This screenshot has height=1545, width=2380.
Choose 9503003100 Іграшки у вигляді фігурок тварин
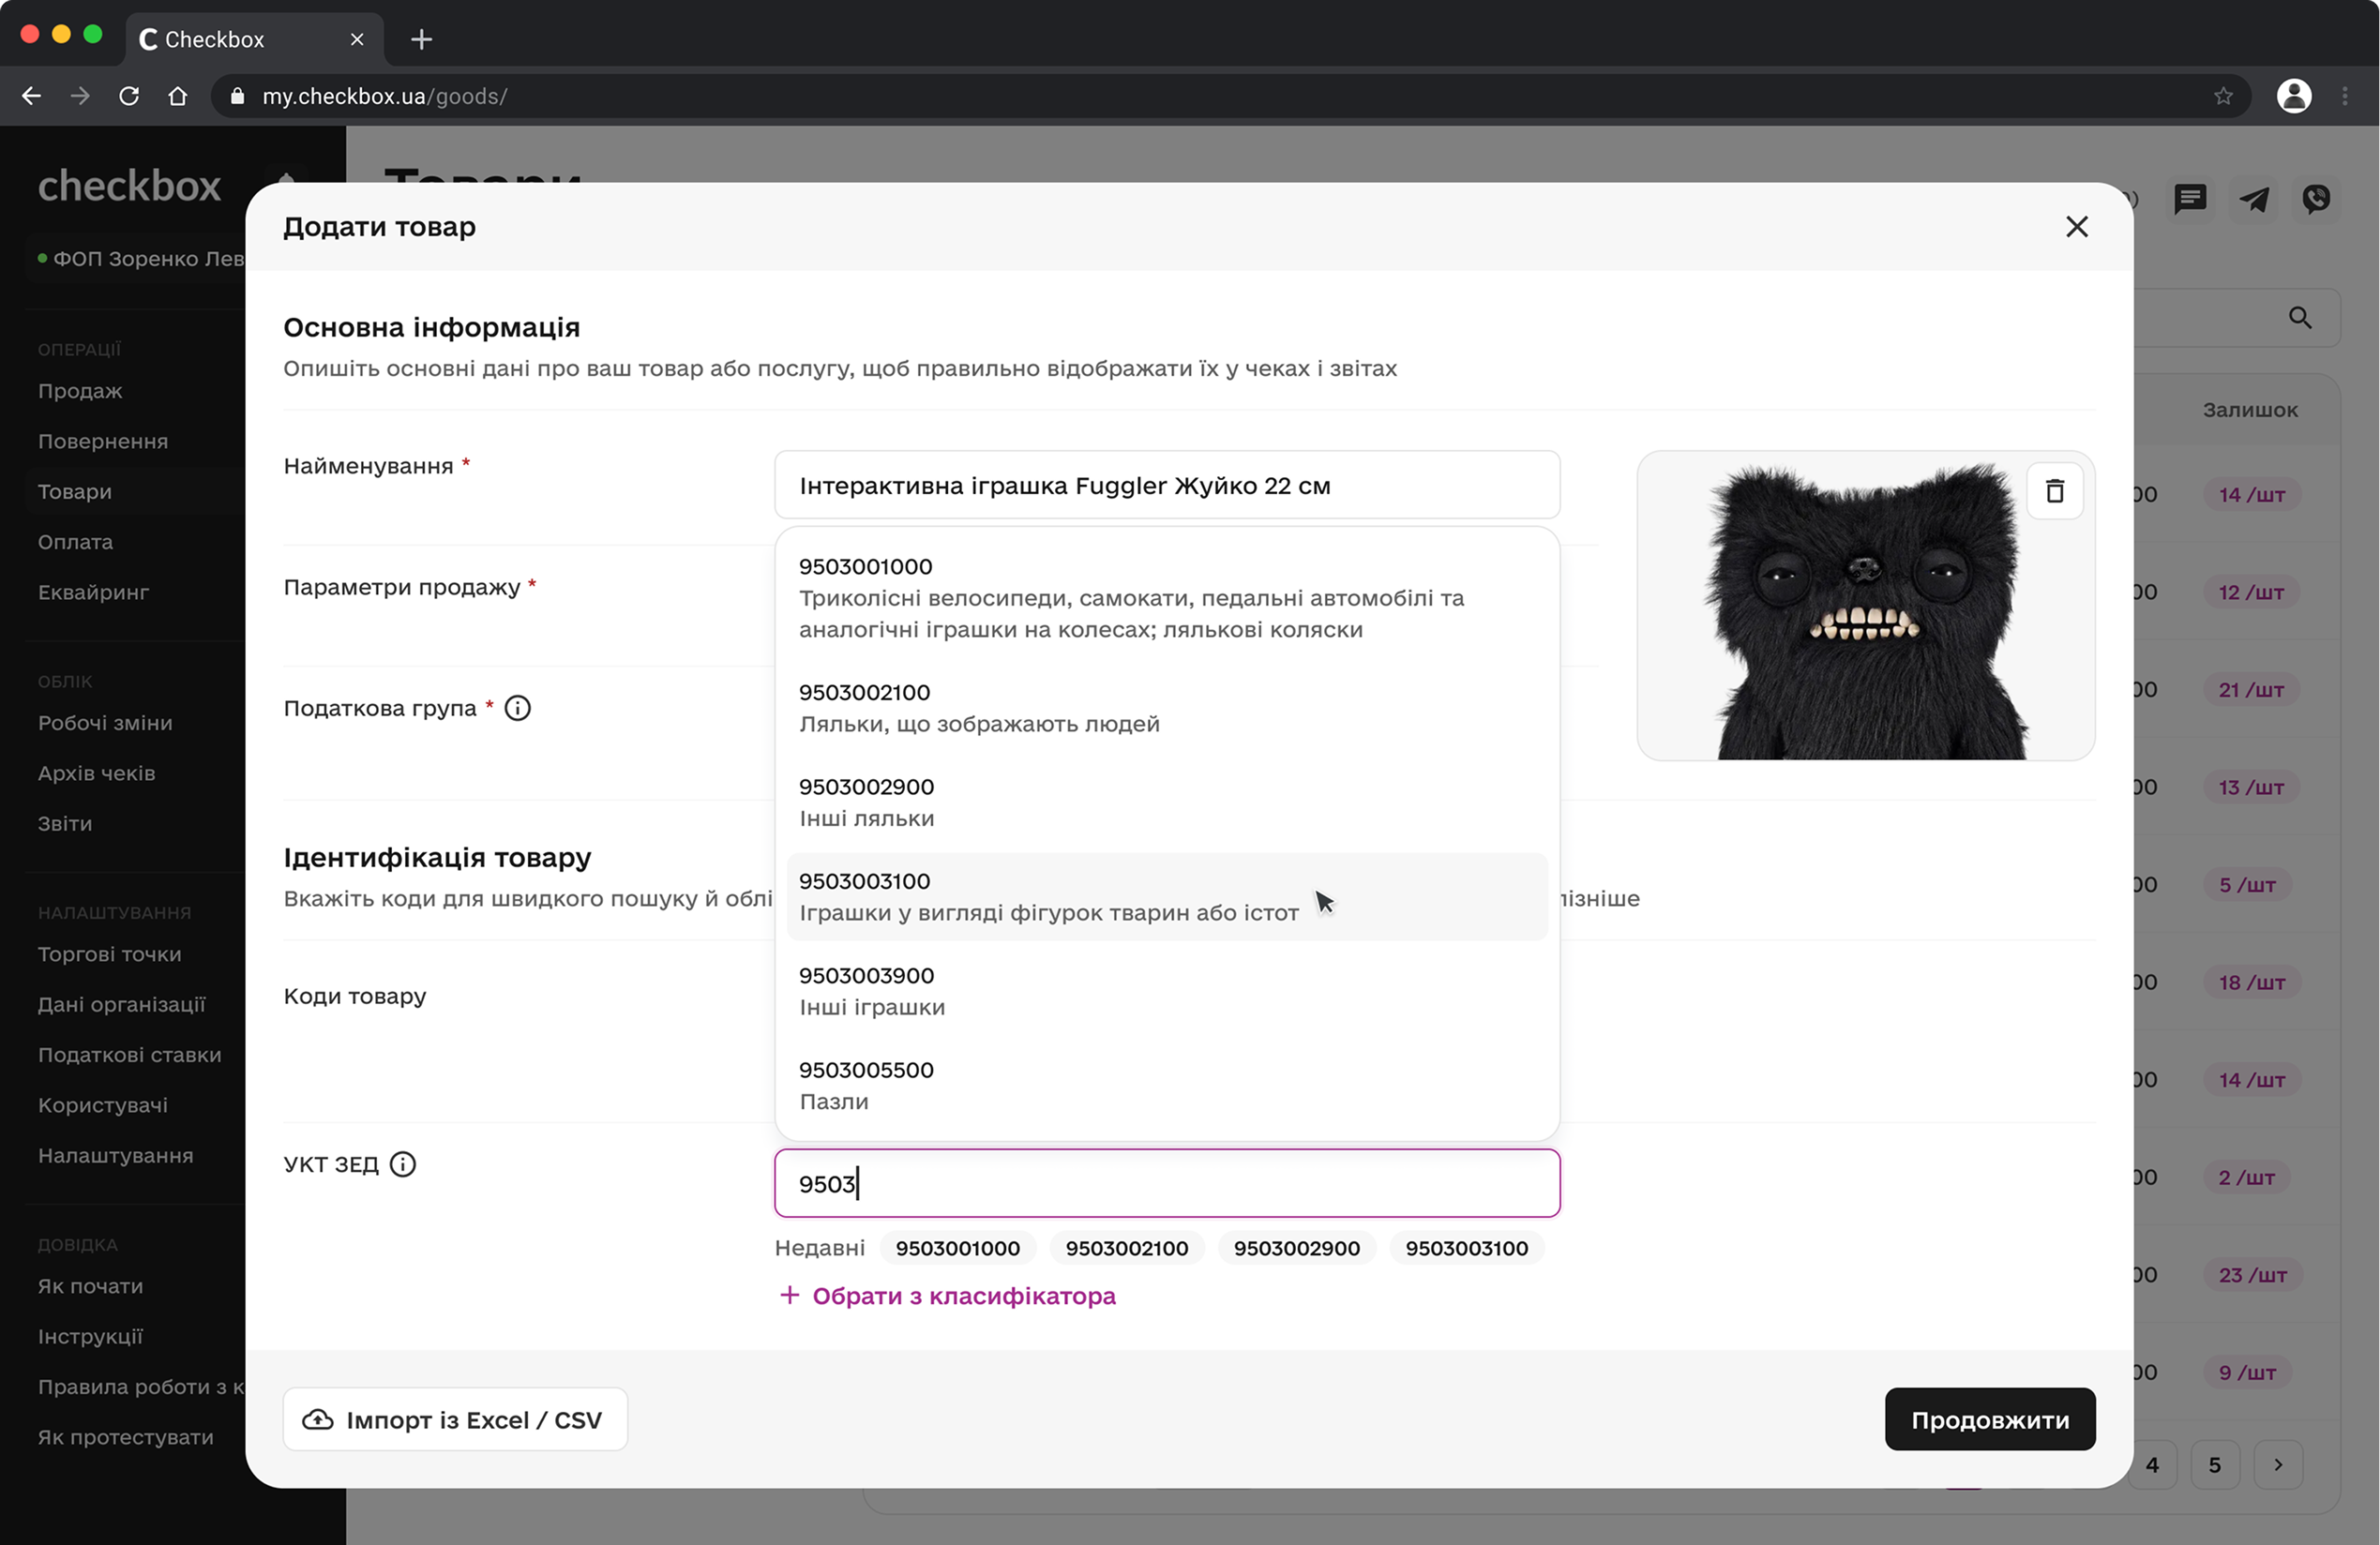click(1167, 897)
